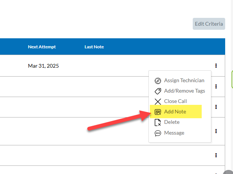Sort by the Next Attempt column header

coord(42,47)
